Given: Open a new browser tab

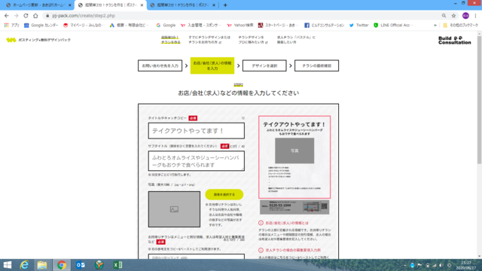Looking at the screenshot, I should pos(225,5).
